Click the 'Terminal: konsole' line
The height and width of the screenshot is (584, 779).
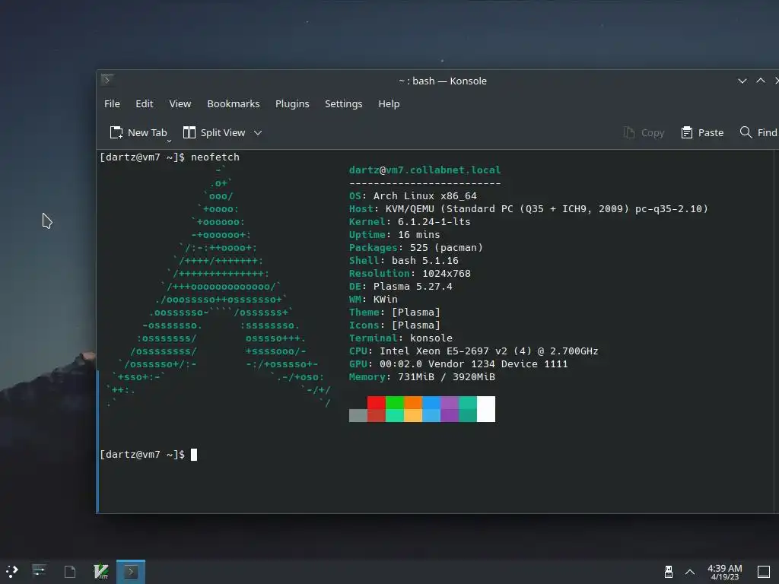401,338
